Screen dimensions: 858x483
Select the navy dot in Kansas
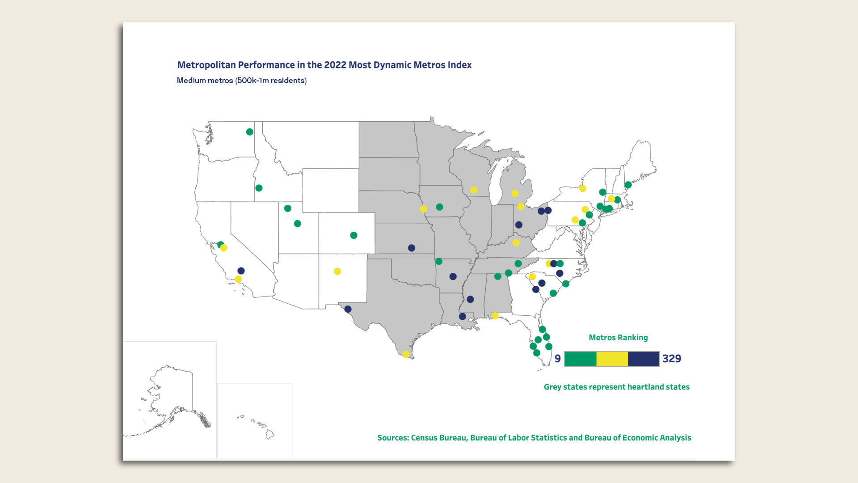(x=412, y=248)
